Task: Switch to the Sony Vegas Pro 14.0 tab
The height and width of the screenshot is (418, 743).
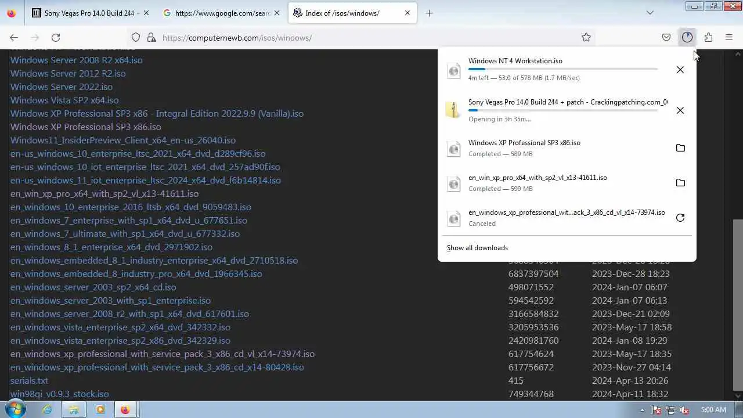Action: 90,13
